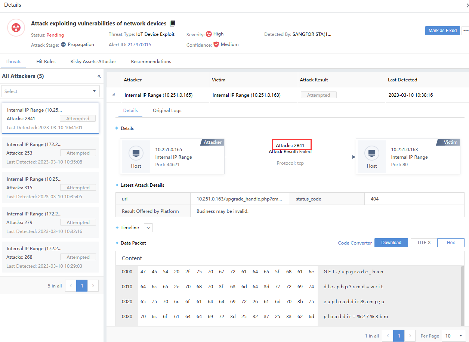The image size is (469, 342).
Task: Click the victim Host computer icon
Action: pyautogui.click(x=371, y=153)
